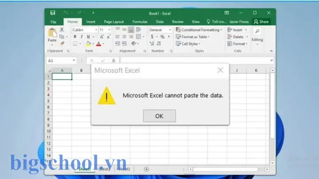
Task: Click the Center alignment icon
Action: 124,37
